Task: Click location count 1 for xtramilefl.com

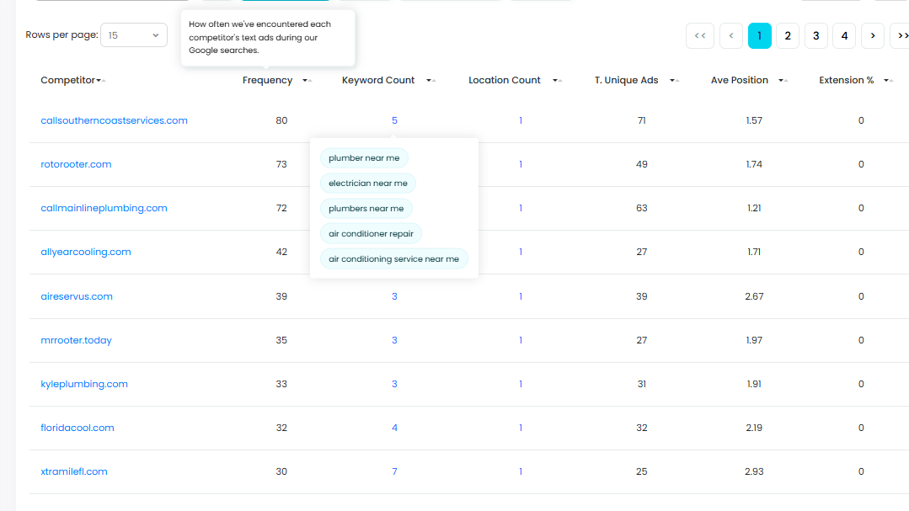Action: pos(521,471)
